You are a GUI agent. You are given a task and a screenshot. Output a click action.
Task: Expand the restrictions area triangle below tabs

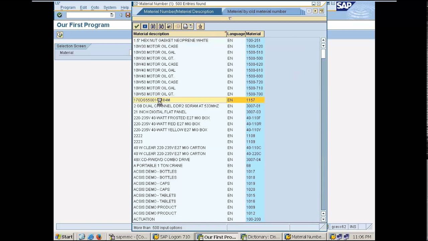tap(230, 19)
